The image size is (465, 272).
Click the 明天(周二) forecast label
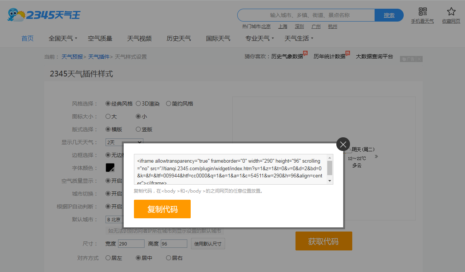point(363,149)
